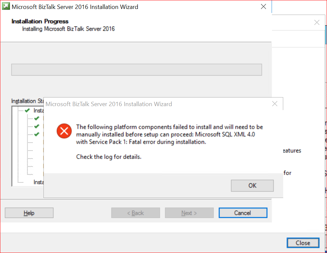Viewport: 327px width, 253px height.
Task: Close the error message dialog with X
Action: pyautogui.click(x=275, y=104)
